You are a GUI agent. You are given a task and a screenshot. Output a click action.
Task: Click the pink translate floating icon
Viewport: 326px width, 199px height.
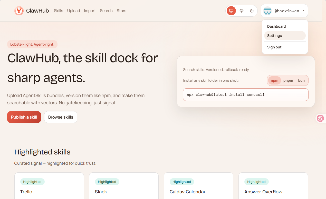(x=320, y=118)
